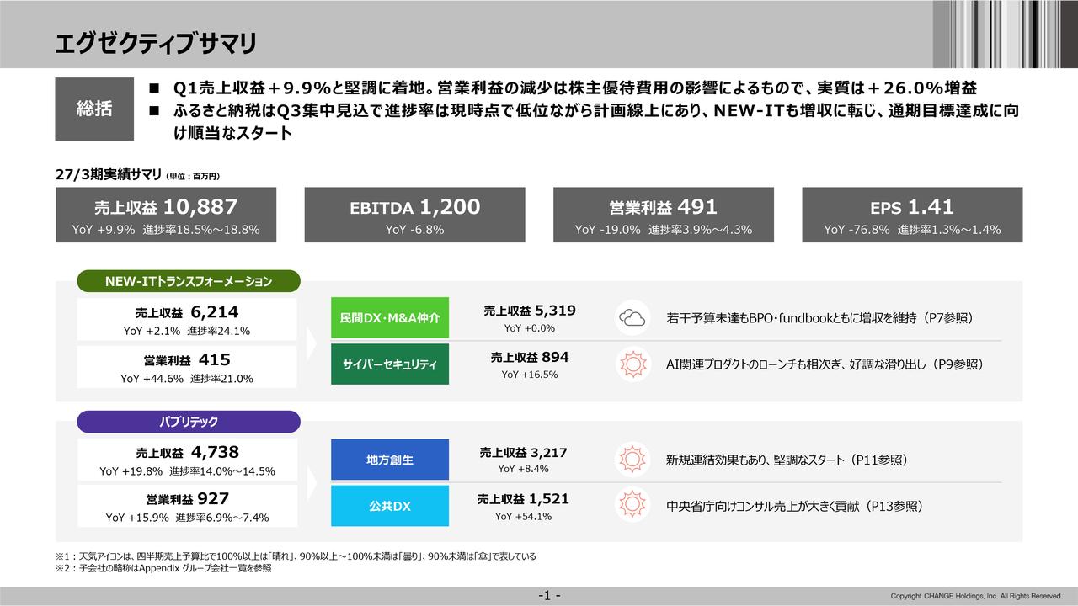Click the blue 地方創生 segment box
This screenshot has height=606, width=1078.
390,460
